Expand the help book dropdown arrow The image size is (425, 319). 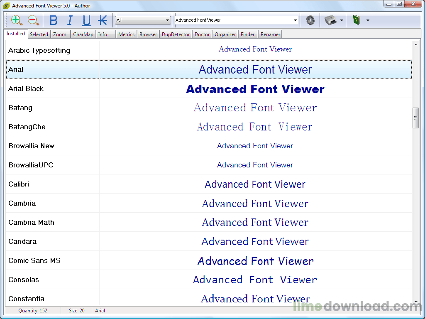(x=368, y=20)
